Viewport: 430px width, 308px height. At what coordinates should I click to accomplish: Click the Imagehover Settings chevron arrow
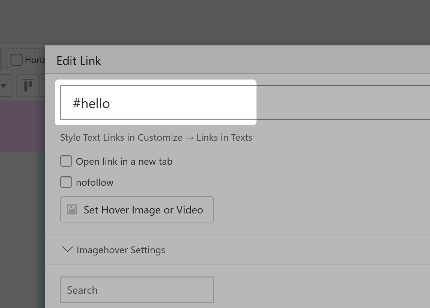point(67,249)
